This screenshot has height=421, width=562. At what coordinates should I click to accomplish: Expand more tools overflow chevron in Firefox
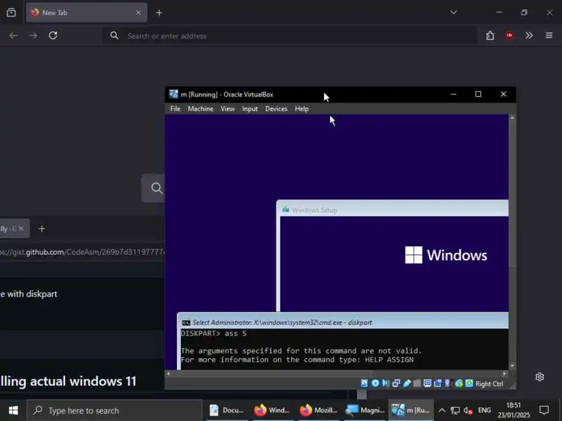(529, 36)
